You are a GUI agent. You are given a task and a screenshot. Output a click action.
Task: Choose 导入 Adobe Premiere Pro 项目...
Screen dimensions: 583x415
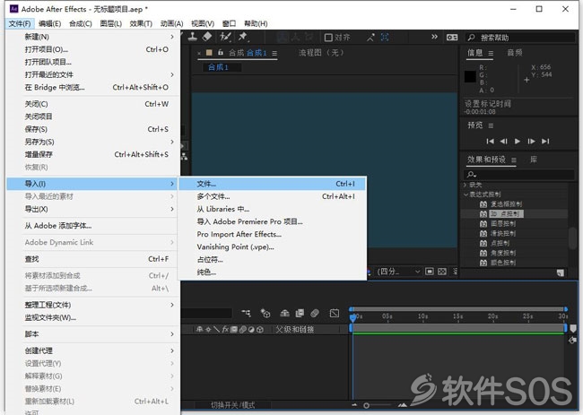272,221
